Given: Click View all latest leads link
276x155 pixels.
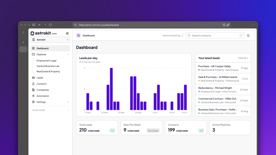Looking at the screenshot, I should (243, 58).
